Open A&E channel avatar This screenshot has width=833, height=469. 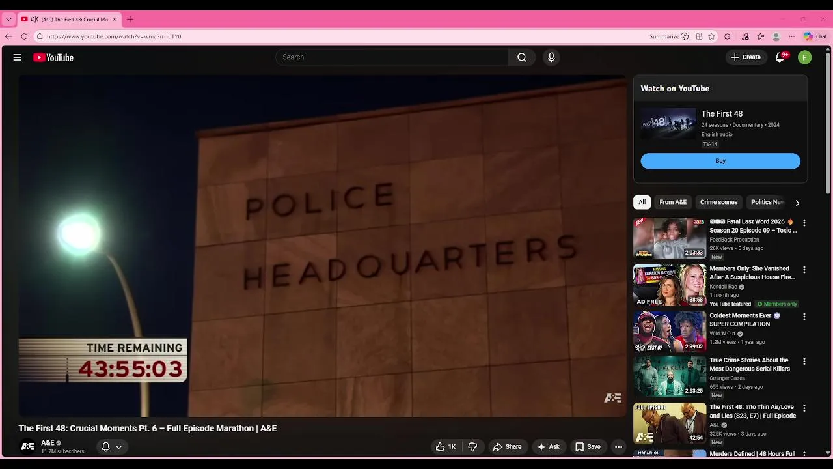27,447
